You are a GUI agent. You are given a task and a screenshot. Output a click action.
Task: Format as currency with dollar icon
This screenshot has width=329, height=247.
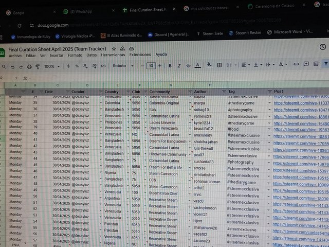68,66
